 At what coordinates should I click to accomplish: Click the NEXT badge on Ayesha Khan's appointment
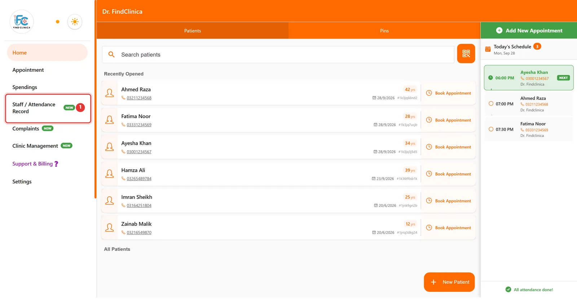563,78
